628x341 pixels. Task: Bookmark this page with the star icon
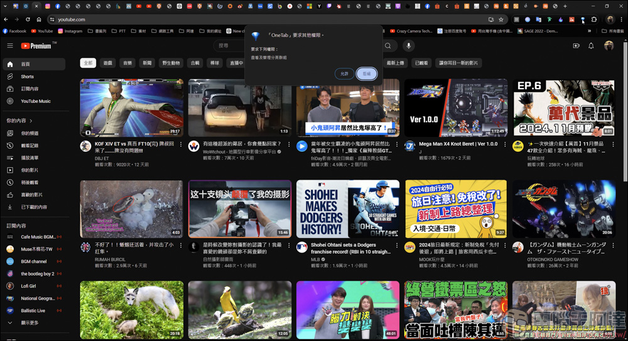(x=501, y=19)
